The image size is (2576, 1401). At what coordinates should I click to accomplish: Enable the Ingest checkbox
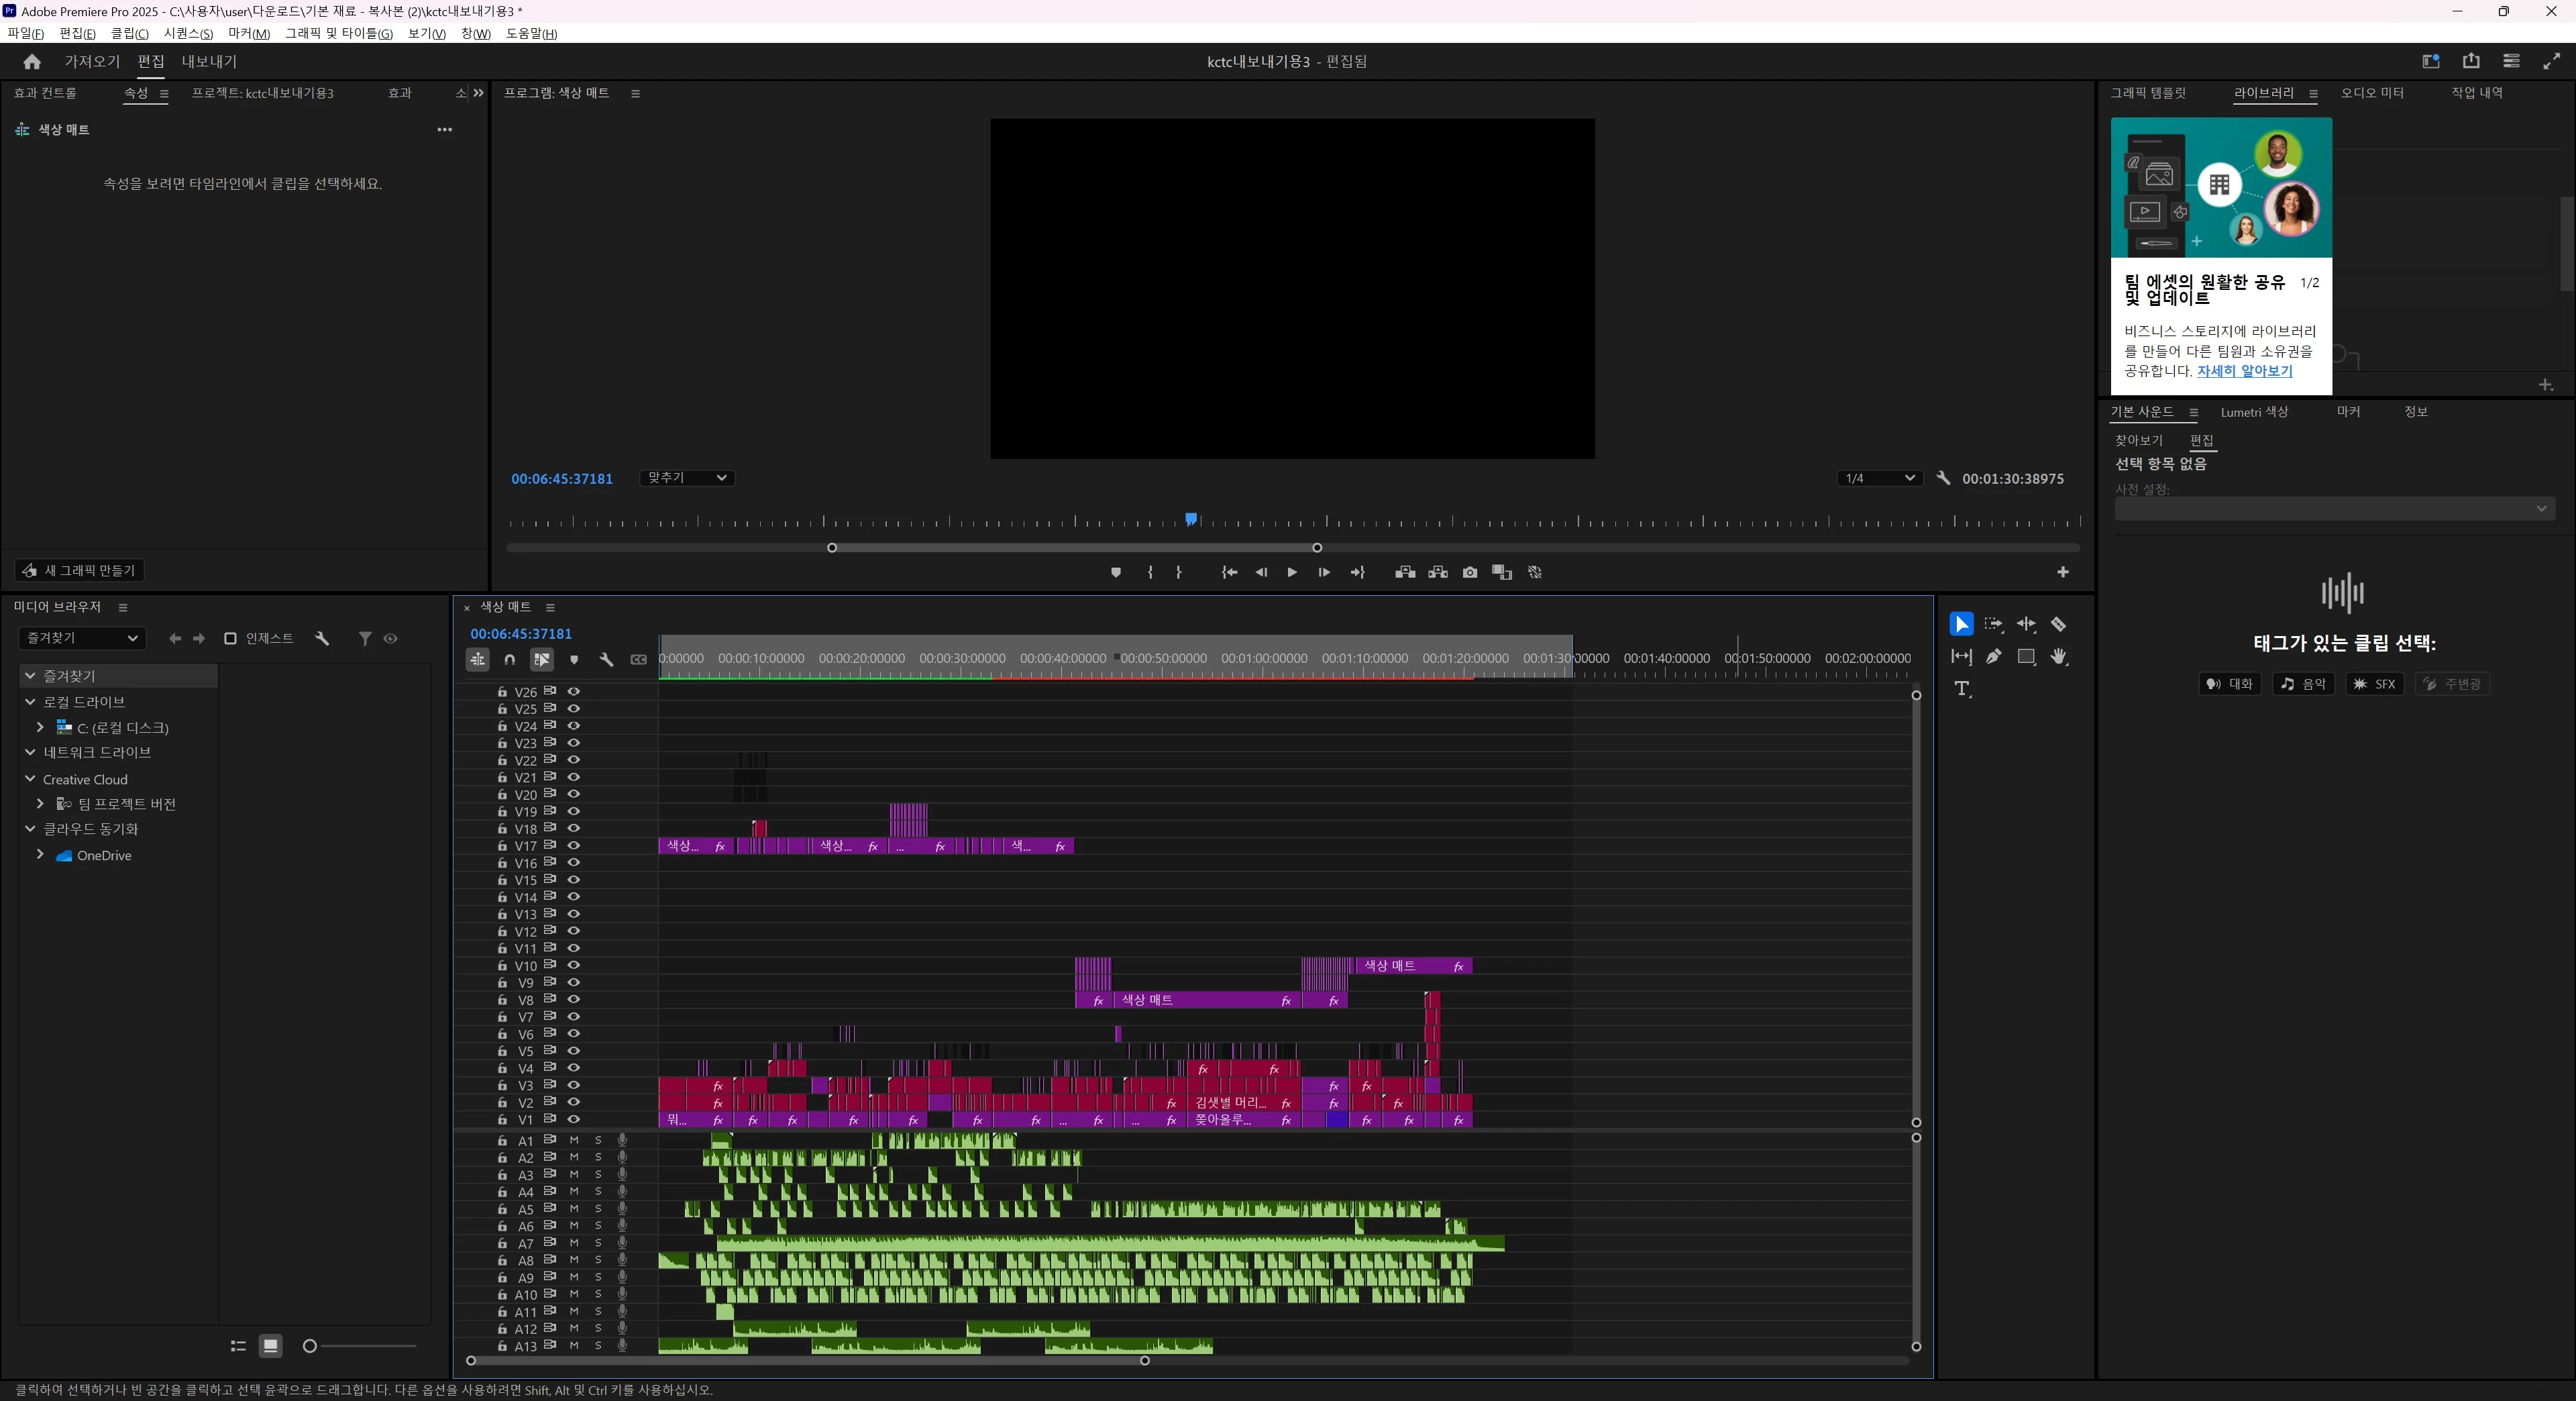point(230,639)
